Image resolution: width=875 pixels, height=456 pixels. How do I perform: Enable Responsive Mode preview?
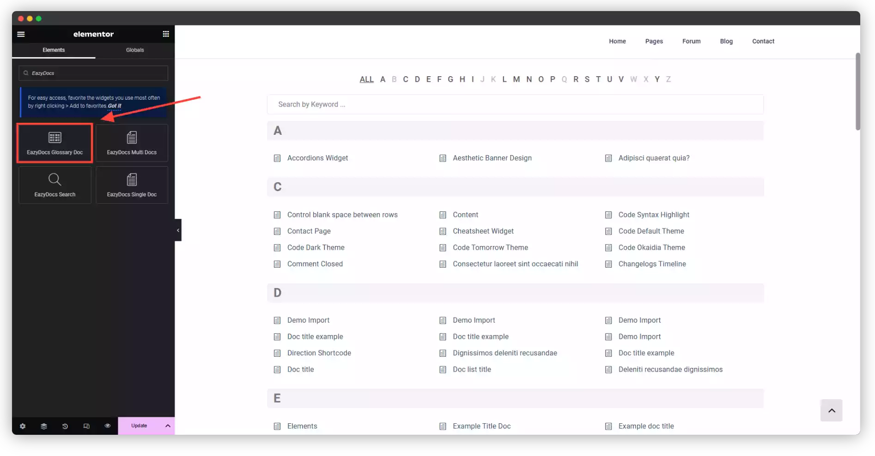[x=86, y=426]
